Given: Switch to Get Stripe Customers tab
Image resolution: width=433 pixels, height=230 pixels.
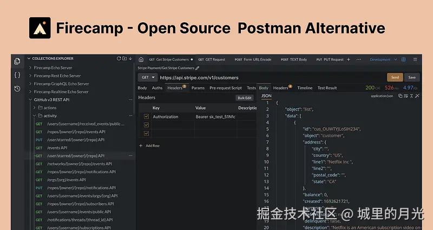Looking at the screenshot, I should click(170, 60).
